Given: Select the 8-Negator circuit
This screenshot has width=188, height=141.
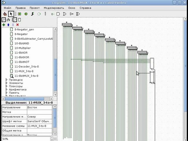Looking at the screenshot, I should coord(21,34).
